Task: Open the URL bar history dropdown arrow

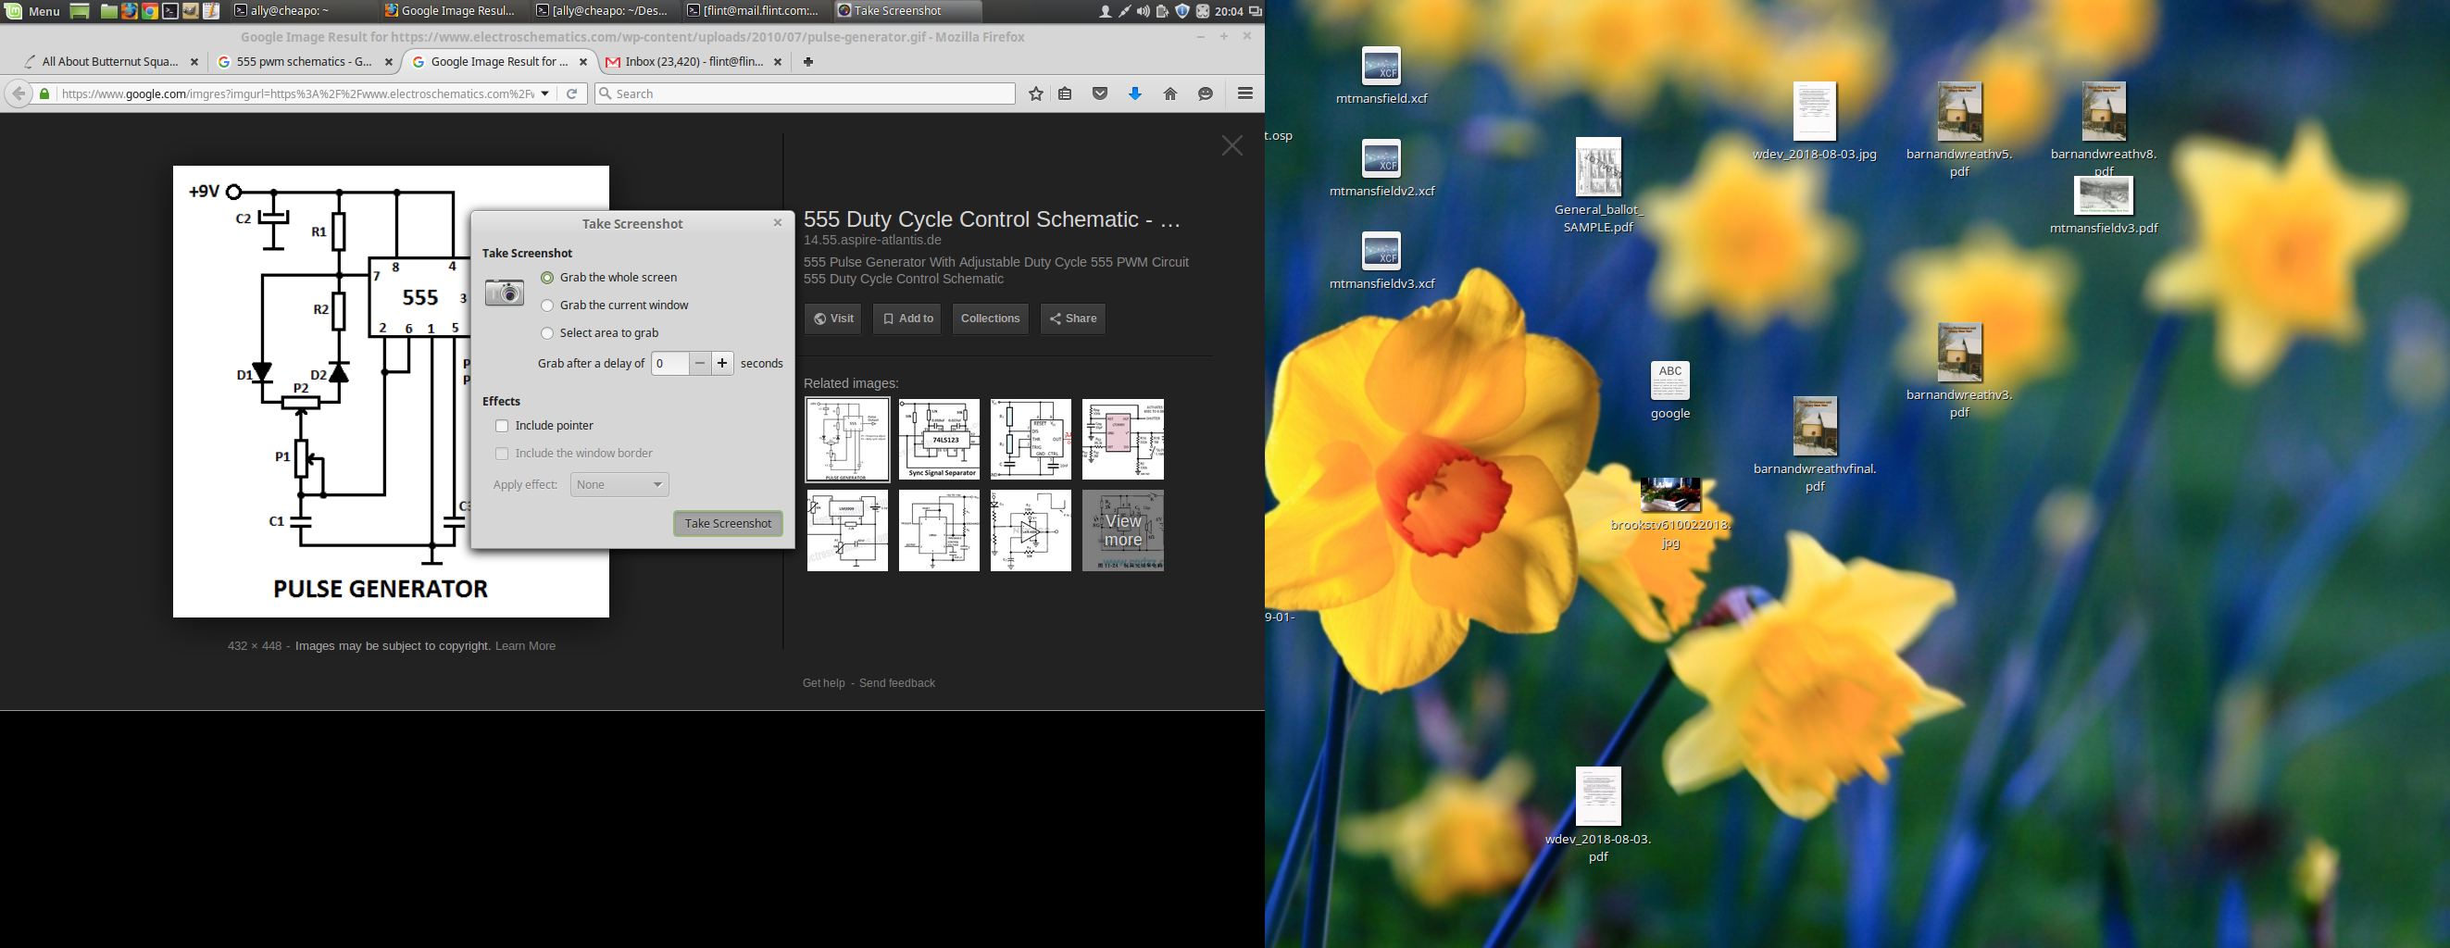Action: [545, 94]
